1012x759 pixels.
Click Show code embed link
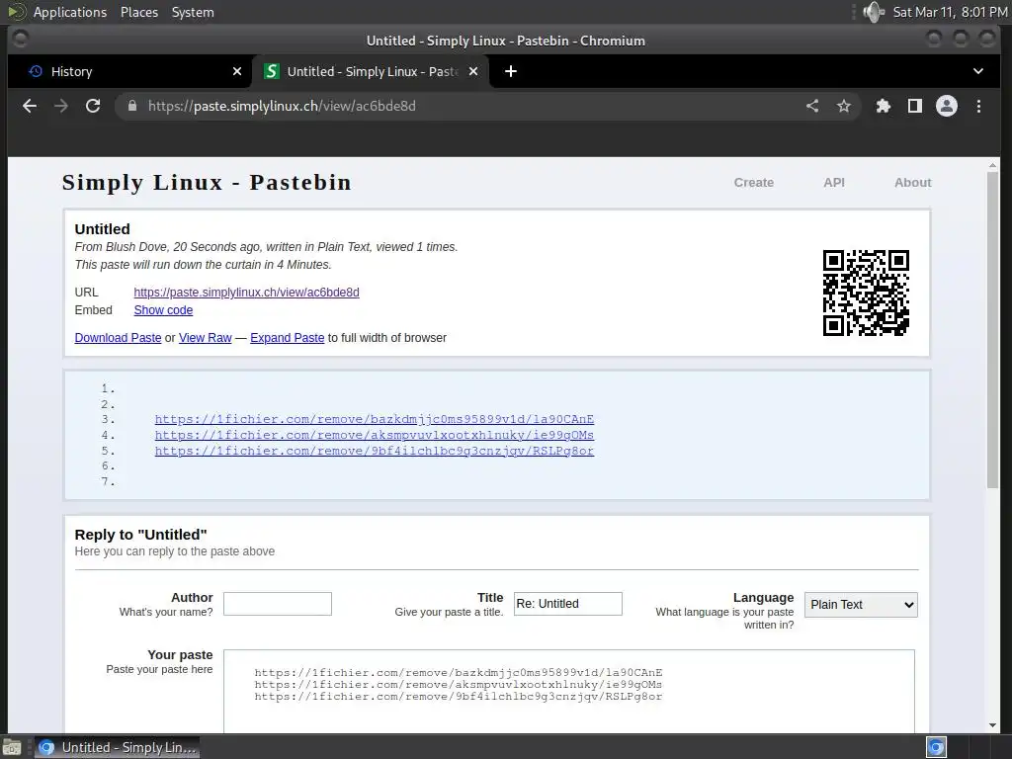point(163,309)
